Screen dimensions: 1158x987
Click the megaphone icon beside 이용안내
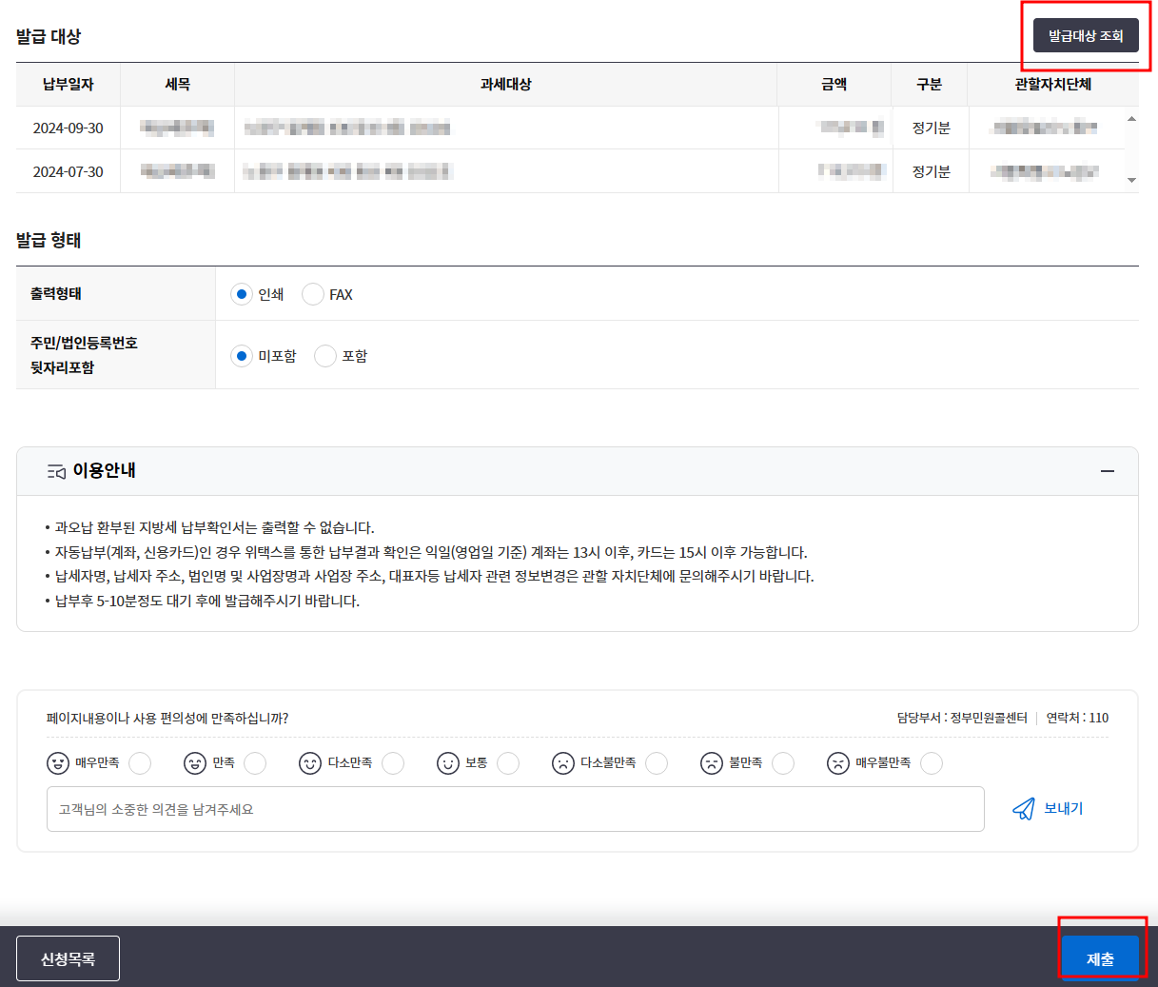pos(55,470)
